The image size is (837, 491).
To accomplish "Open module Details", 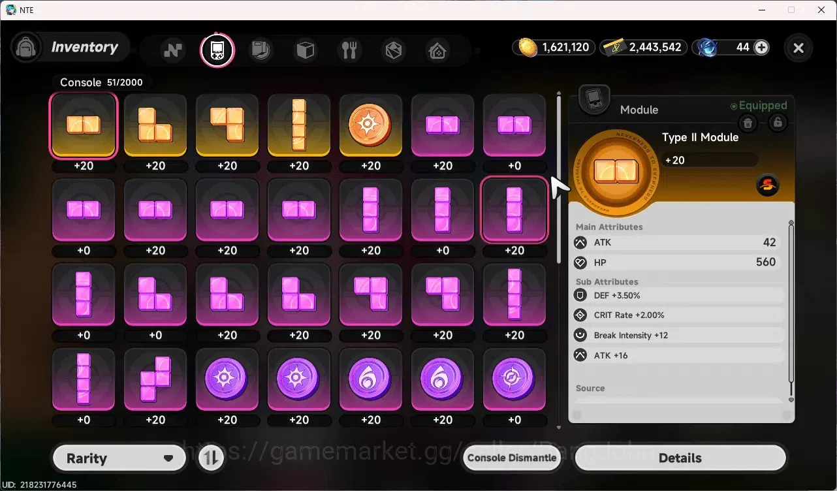I will [680, 458].
